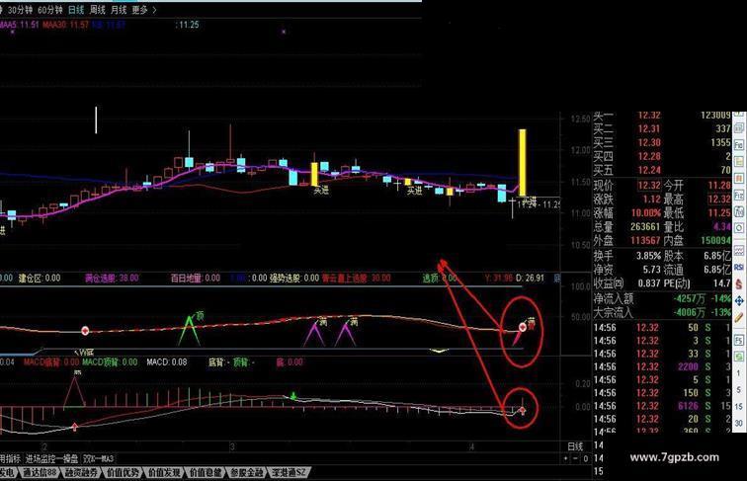Viewport: 747px width, 481px height.
Task: Click the trade row with volume 2200
Action: (662, 366)
